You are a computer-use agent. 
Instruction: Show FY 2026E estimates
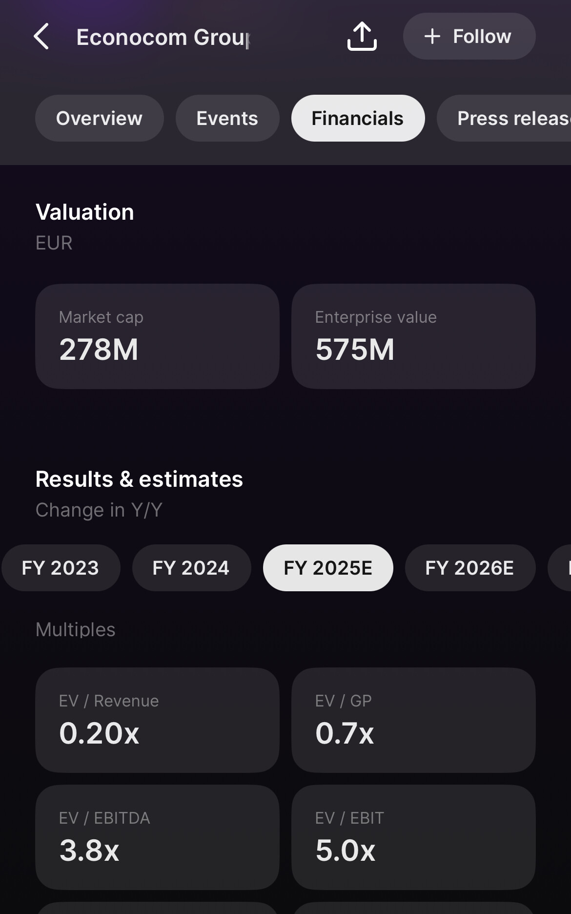click(470, 568)
